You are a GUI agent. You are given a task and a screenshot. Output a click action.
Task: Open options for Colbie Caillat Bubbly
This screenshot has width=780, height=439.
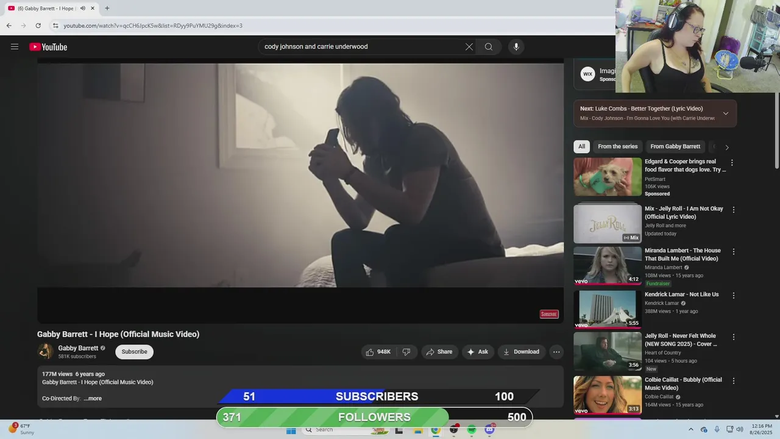[734, 380]
